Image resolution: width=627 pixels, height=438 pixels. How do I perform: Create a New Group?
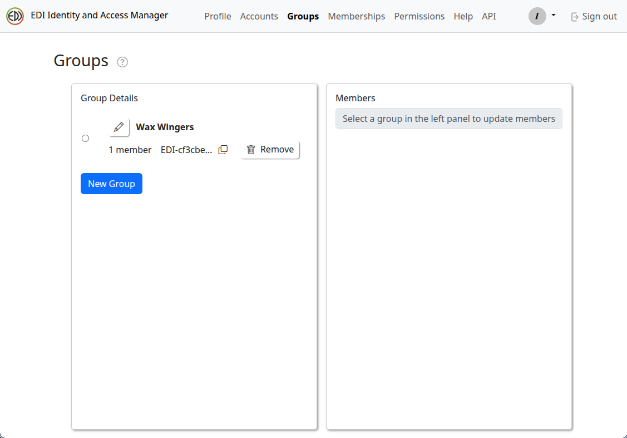click(x=112, y=184)
